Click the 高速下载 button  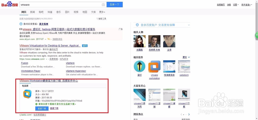(x=42, y=108)
